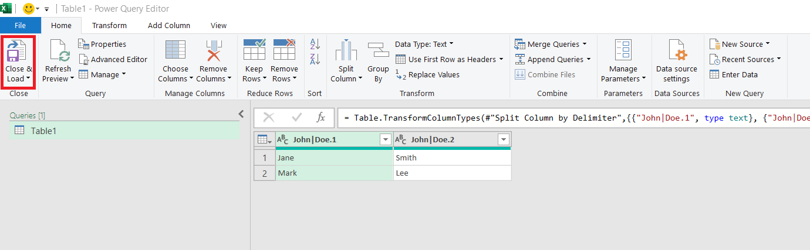Sort the column ascending (A to Z)

coord(315,44)
